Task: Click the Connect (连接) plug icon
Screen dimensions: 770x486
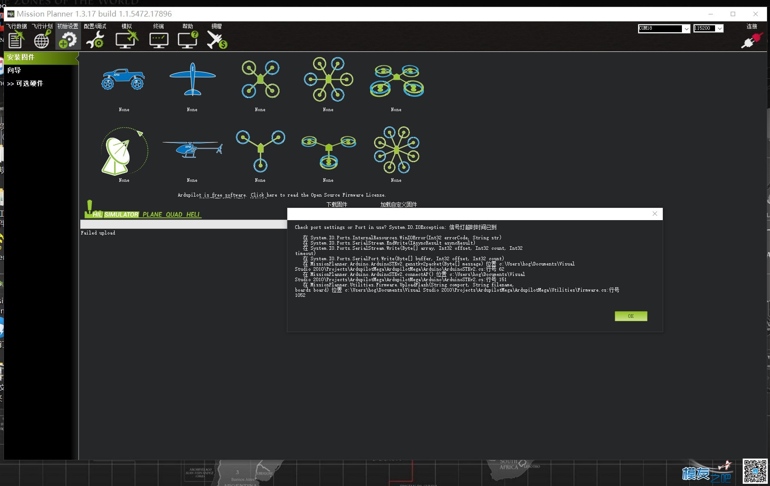Action: point(752,41)
